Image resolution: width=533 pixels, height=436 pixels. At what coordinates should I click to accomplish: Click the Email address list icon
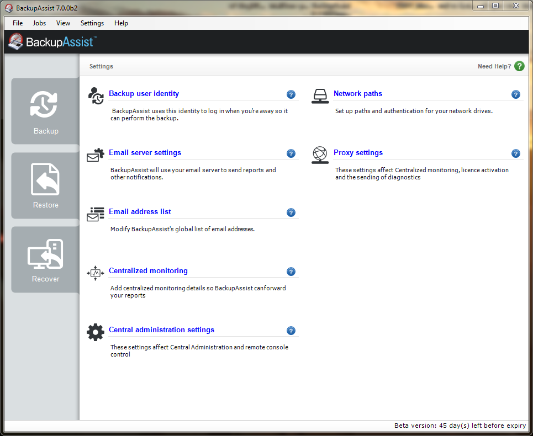[96, 214]
